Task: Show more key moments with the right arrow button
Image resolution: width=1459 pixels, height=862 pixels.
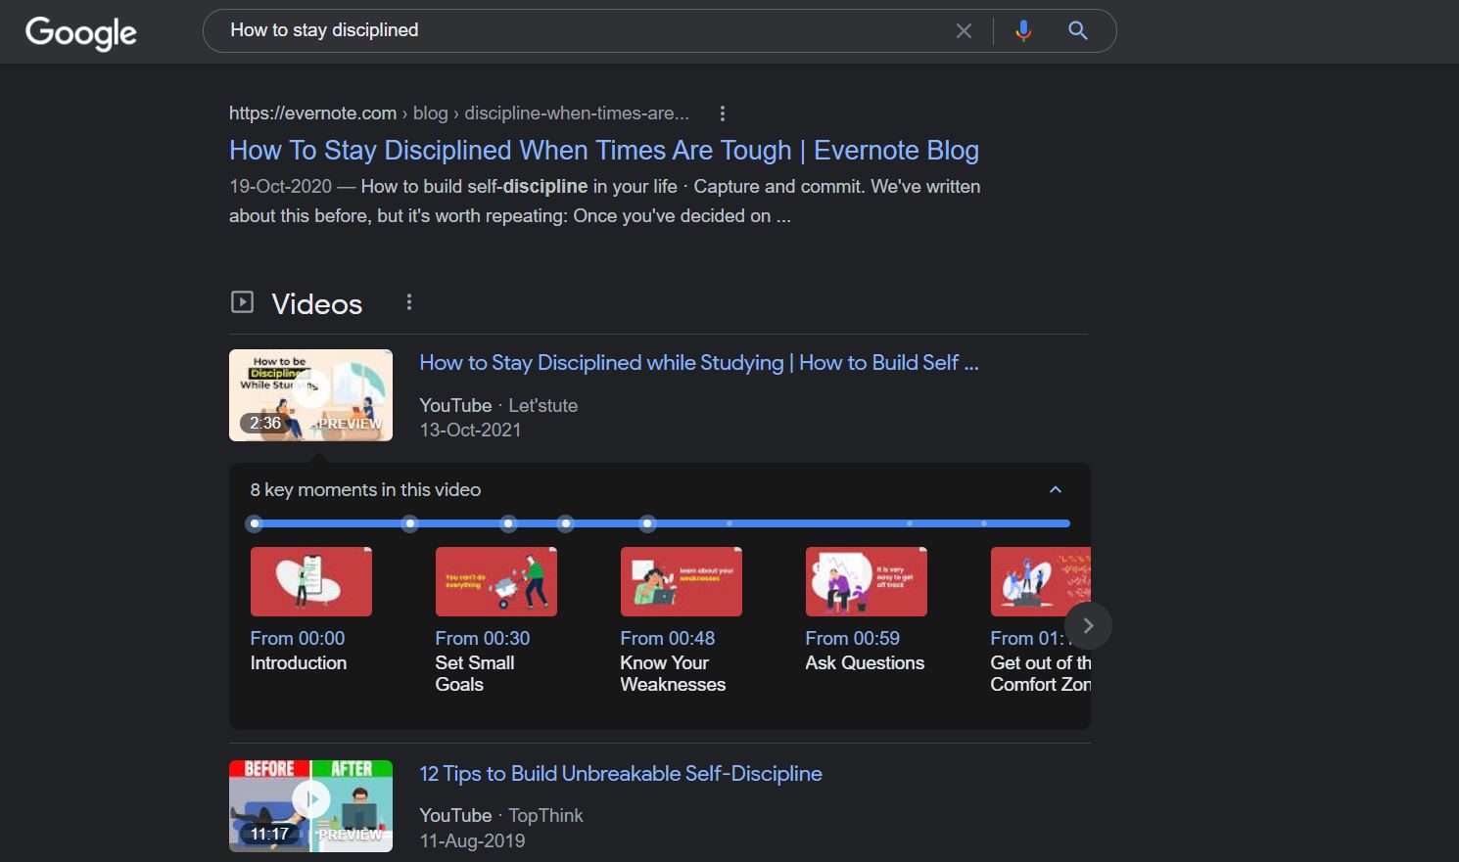Action: [1088, 625]
